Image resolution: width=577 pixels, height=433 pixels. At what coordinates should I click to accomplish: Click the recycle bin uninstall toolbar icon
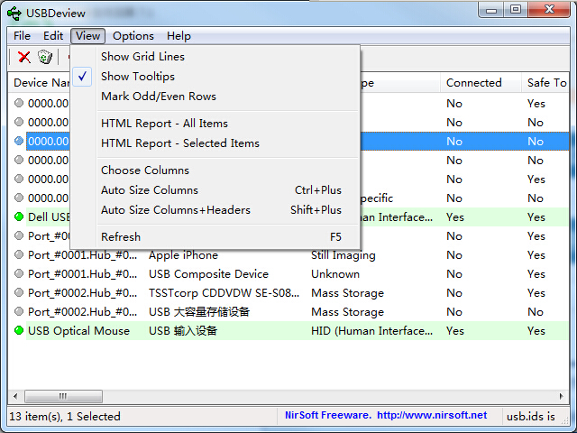coord(45,58)
